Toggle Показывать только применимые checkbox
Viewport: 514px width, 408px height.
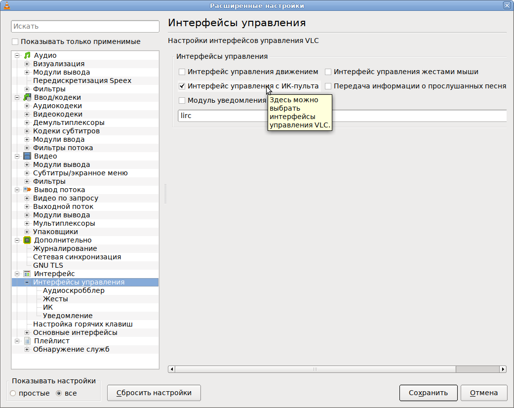[x=15, y=41]
